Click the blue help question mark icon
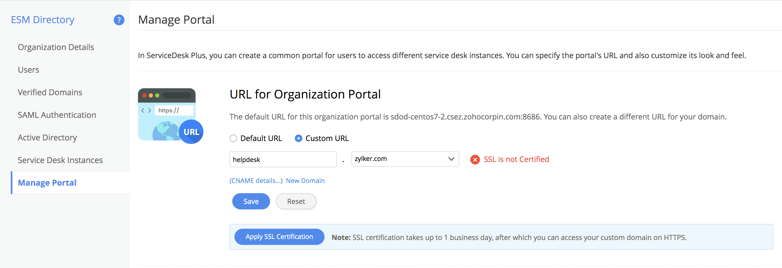Screen dimensions: 782x268 pos(119,20)
